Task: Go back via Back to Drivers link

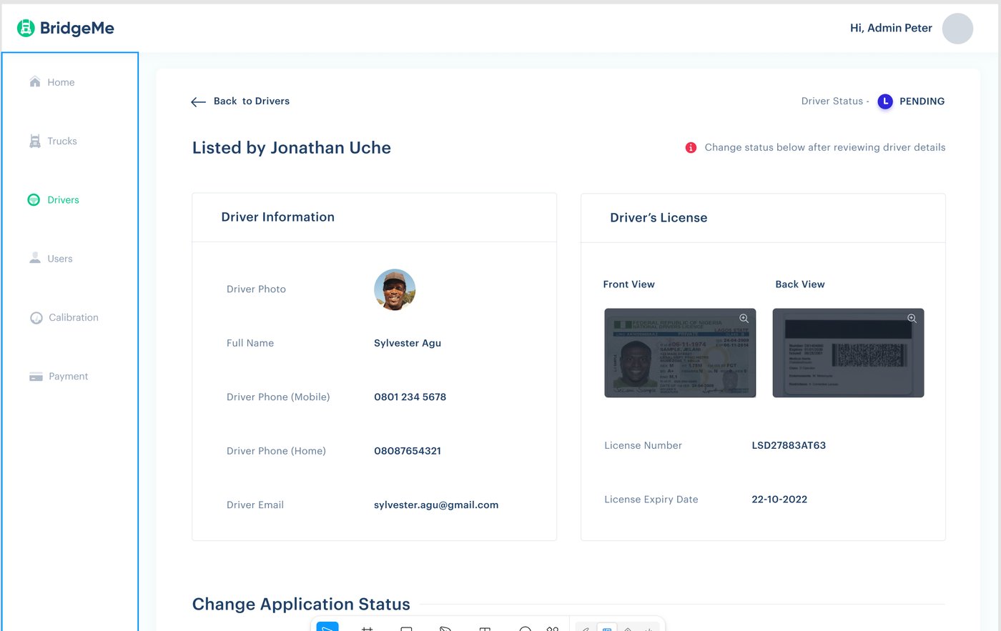Action: (252, 101)
